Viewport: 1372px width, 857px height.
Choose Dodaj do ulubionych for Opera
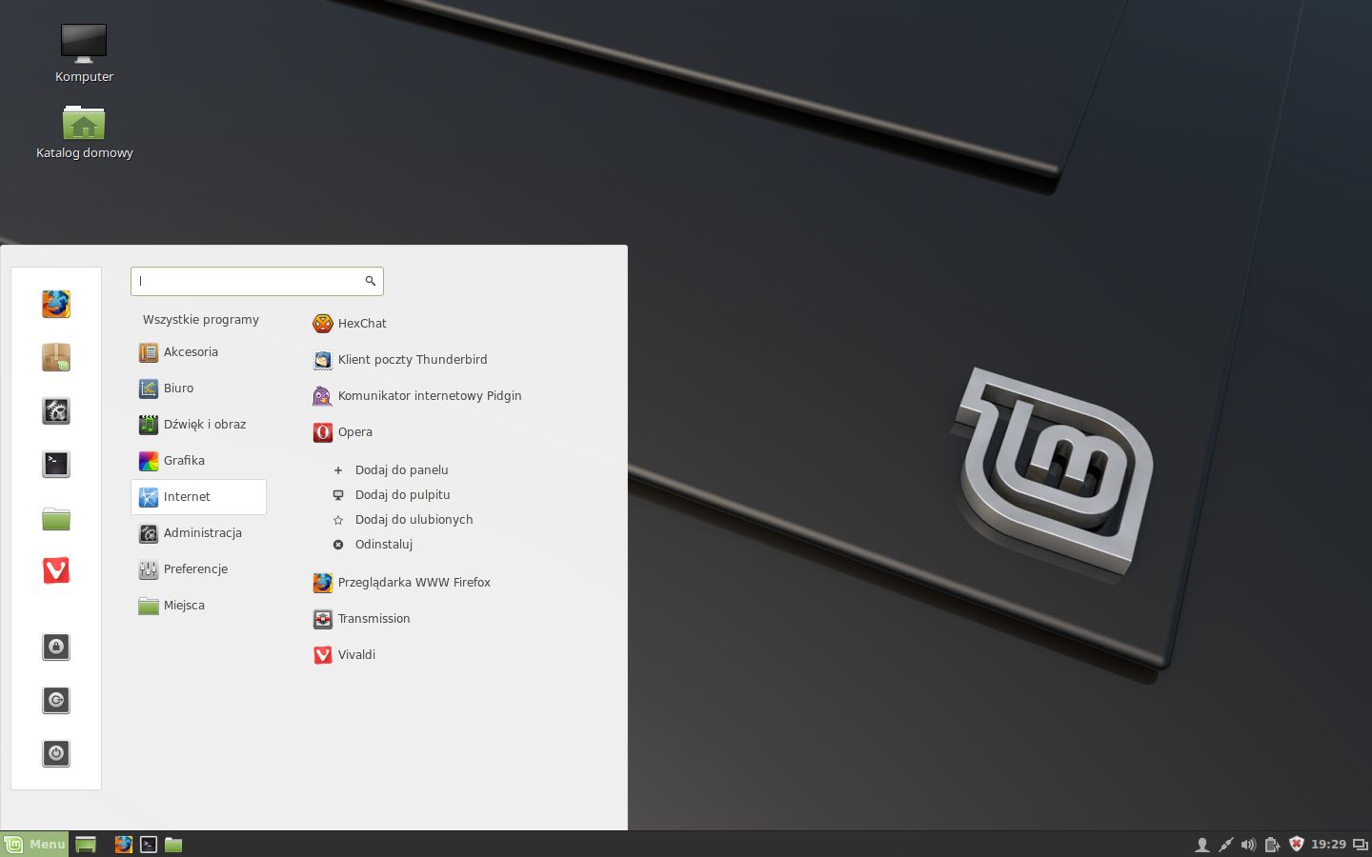point(403,520)
